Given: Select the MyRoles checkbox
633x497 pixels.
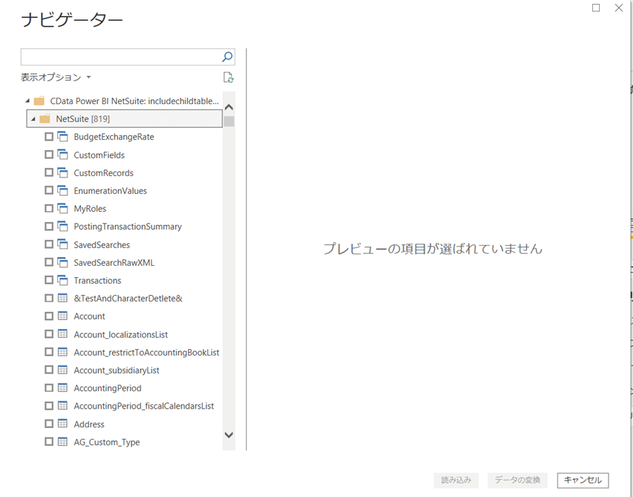Looking at the screenshot, I should click(x=49, y=208).
